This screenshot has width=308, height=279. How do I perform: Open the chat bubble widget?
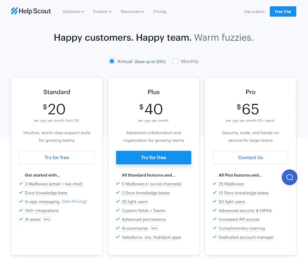click(289, 177)
